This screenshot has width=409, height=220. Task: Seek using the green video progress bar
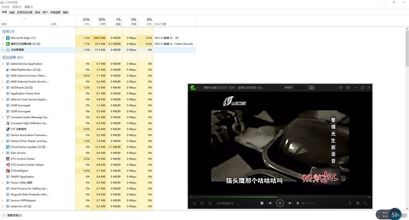(280, 197)
